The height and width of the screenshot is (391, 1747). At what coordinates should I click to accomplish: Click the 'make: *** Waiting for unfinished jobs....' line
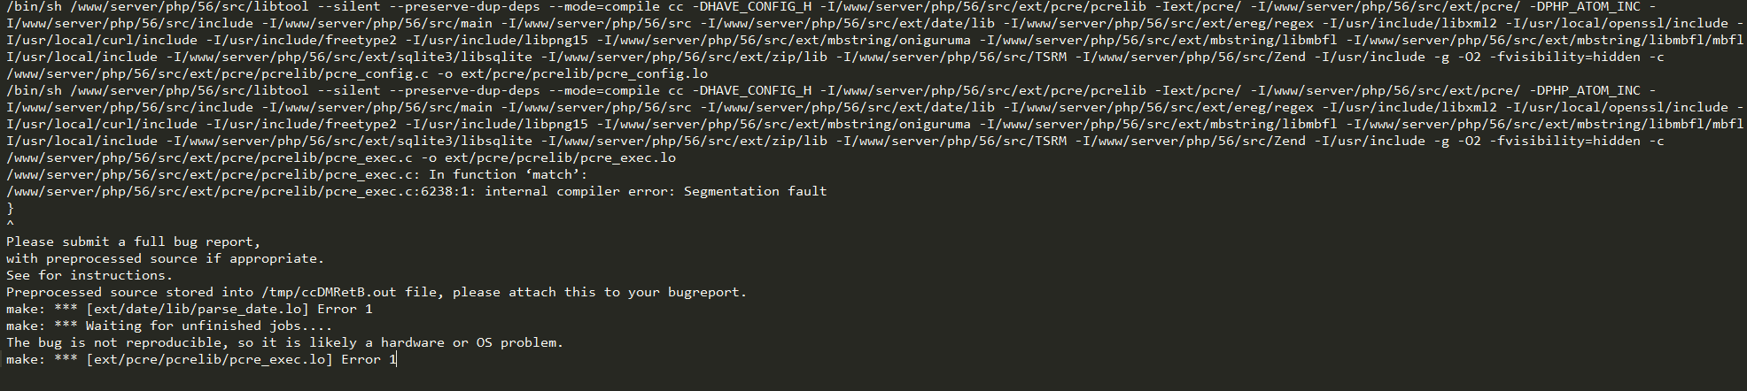(169, 326)
